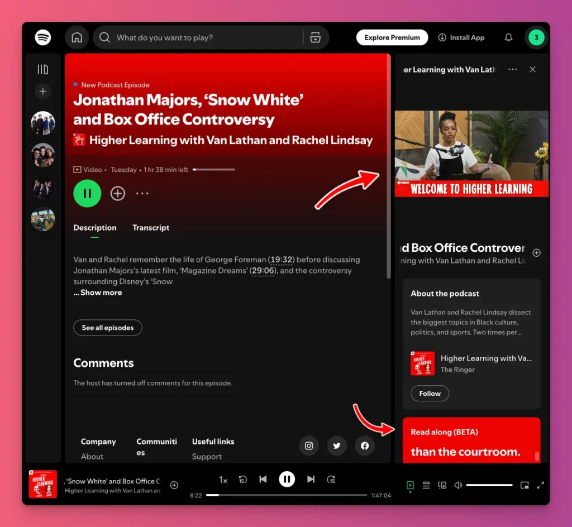Mute the volume
Viewport: 572px width, 527px height.
pos(458,485)
